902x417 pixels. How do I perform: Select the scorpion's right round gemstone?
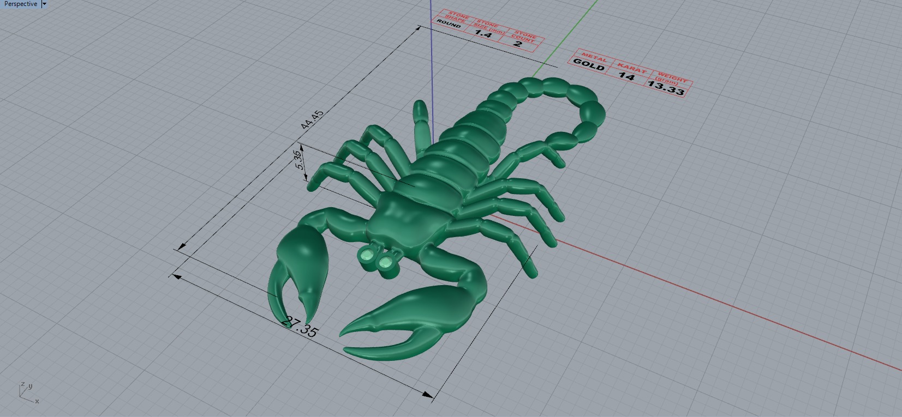click(386, 263)
